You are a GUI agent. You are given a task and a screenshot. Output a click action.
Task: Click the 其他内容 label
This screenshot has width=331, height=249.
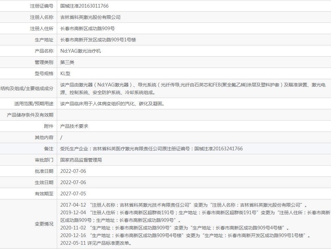(x=44, y=137)
